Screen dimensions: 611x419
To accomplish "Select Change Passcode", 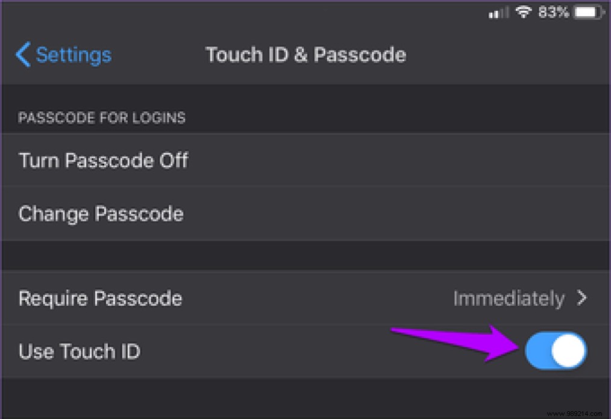I will tap(101, 213).
